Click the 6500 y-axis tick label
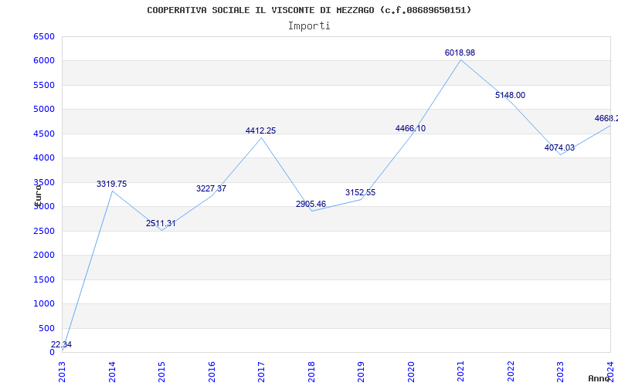The image size is (618, 386). coord(44,36)
